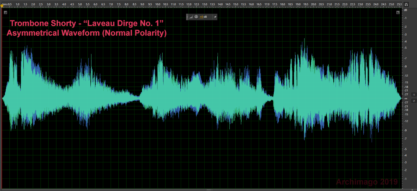417x191 pixels.
Task: Pin the floating volume HUD
Action: coord(215,17)
